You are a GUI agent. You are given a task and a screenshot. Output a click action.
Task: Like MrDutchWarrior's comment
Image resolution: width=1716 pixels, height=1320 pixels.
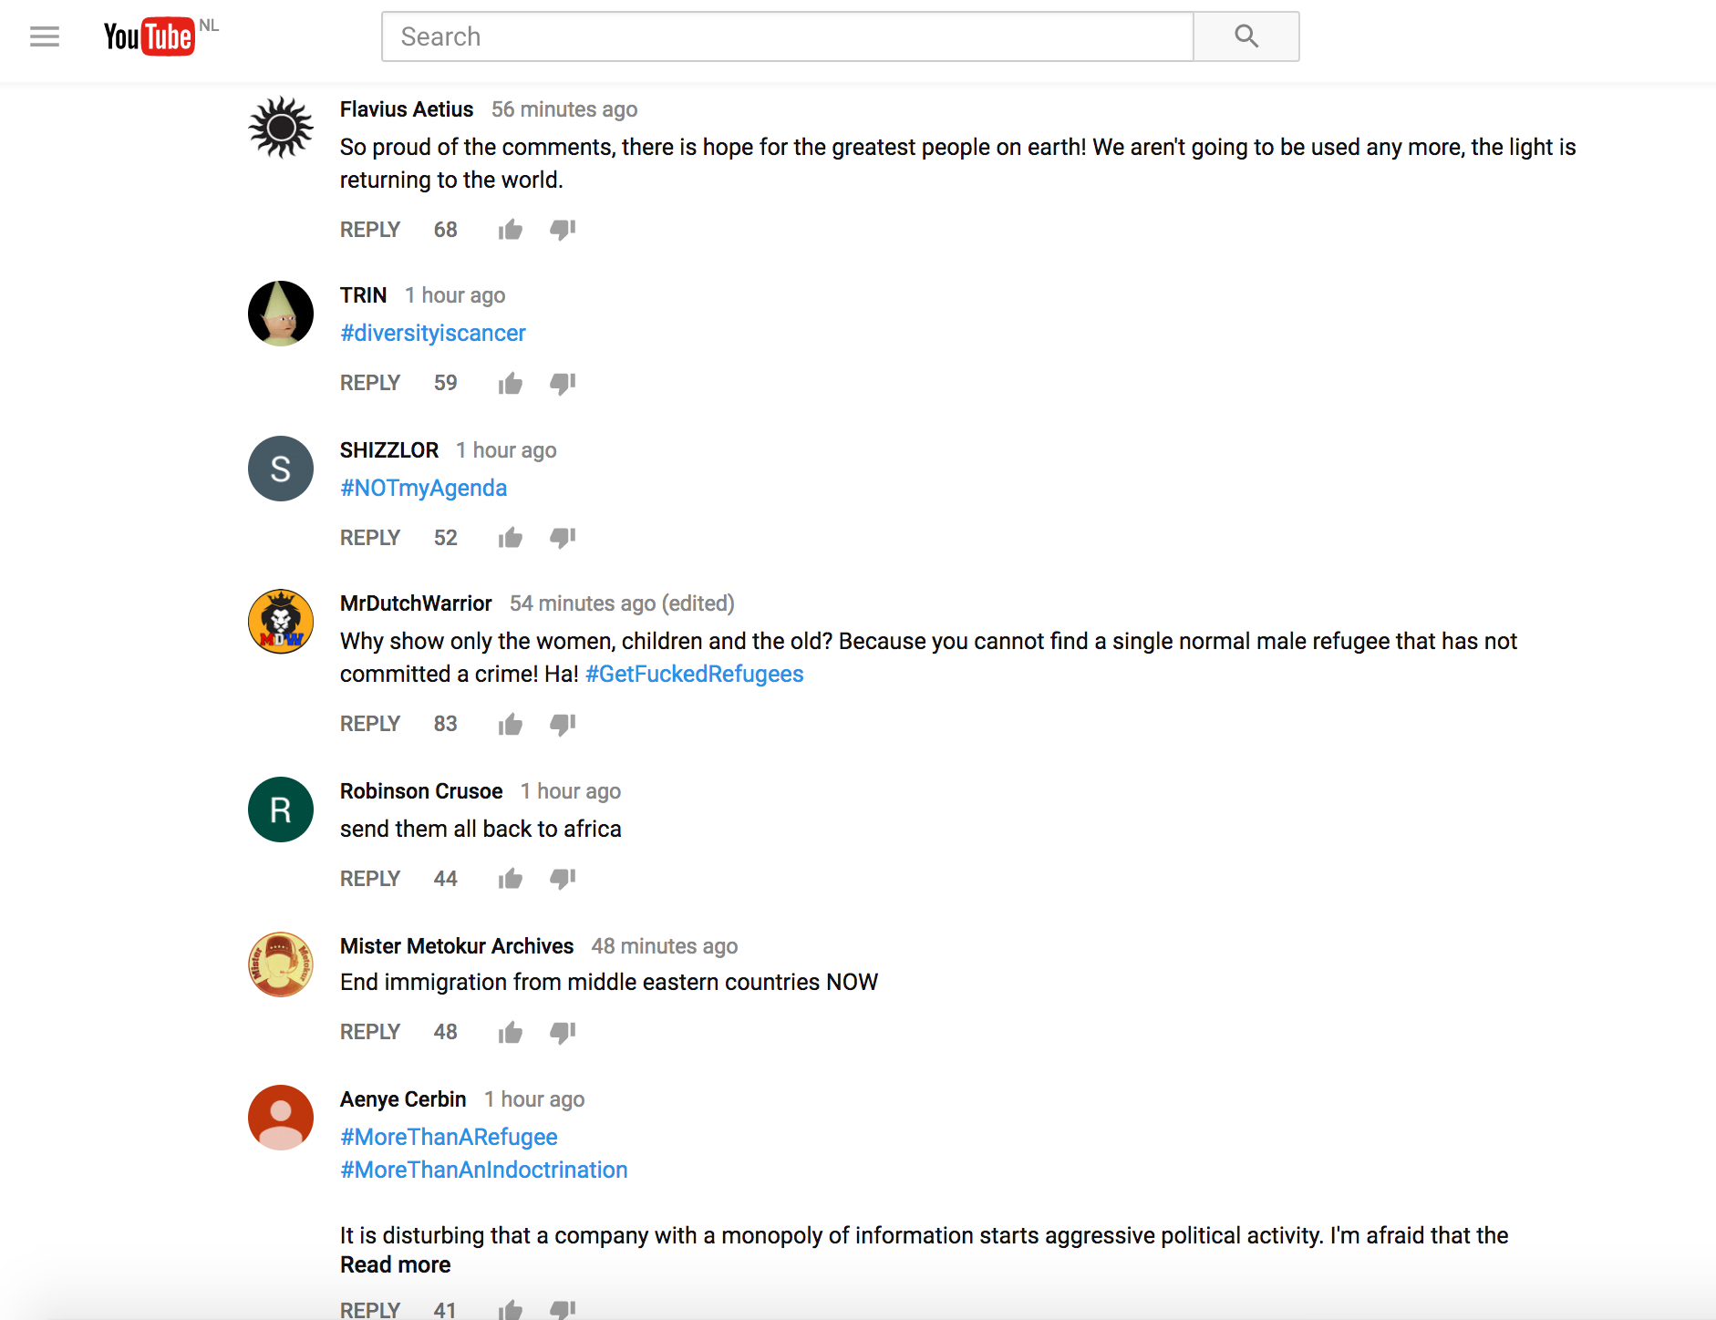point(510,724)
